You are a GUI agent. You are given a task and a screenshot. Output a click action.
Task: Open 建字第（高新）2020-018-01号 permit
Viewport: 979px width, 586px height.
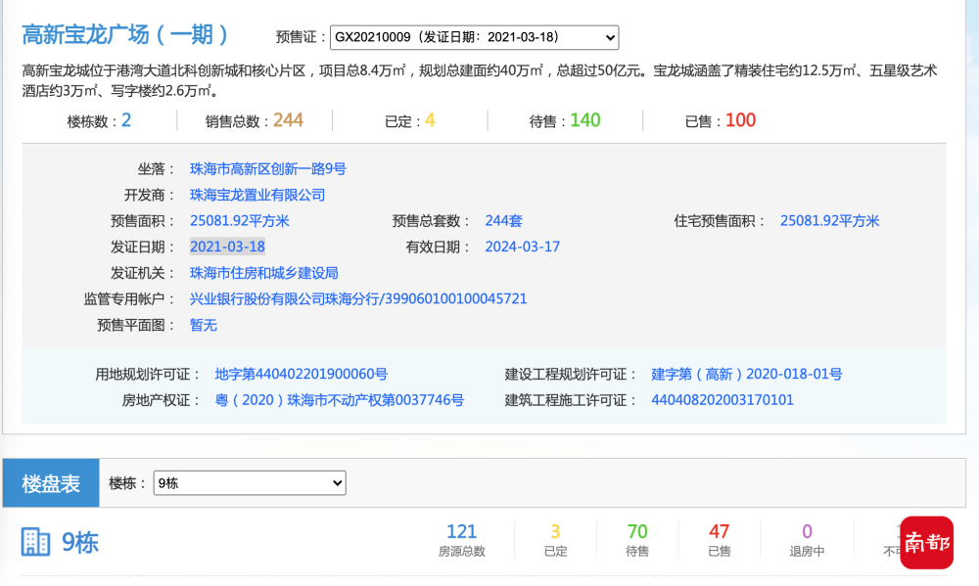(x=746, y=374)
